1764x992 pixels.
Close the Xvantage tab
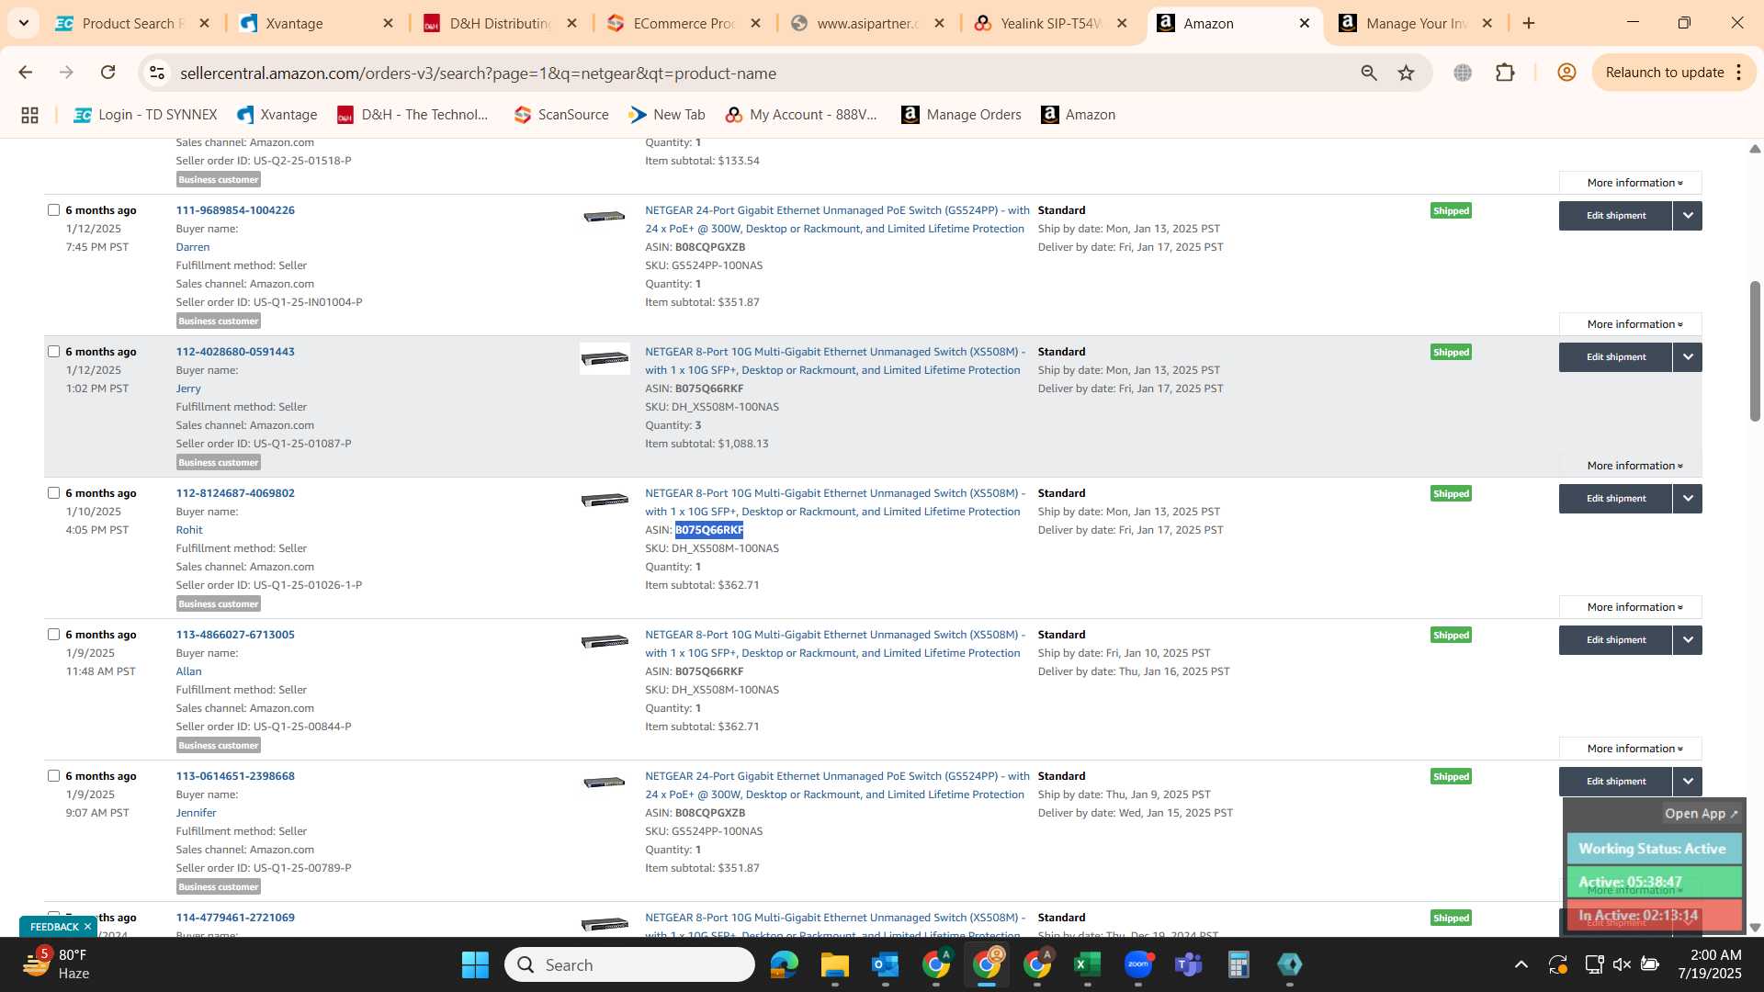(388, 23)
